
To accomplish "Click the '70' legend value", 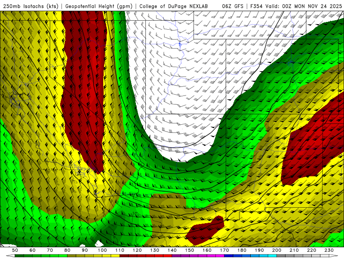I will (x=50, y=250).
